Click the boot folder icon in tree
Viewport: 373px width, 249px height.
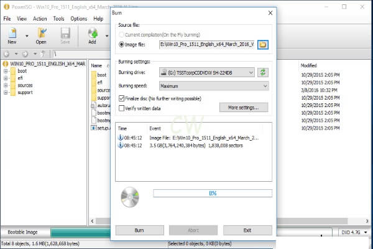tap(13, 71)
